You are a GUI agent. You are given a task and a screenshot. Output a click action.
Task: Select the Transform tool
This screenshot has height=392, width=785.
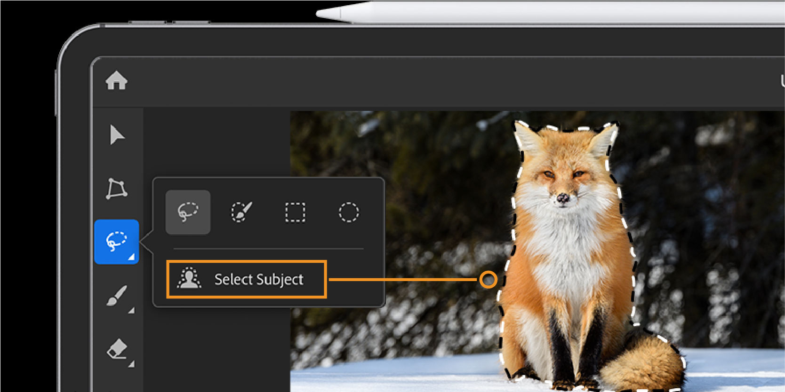point(116,188)
